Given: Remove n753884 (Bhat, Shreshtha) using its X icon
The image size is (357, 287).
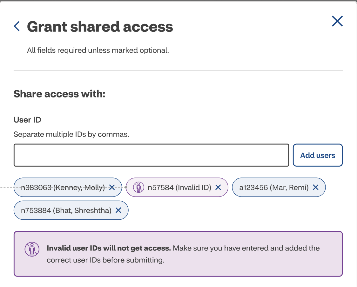Looking at the screenshot, I should (118, 210).
